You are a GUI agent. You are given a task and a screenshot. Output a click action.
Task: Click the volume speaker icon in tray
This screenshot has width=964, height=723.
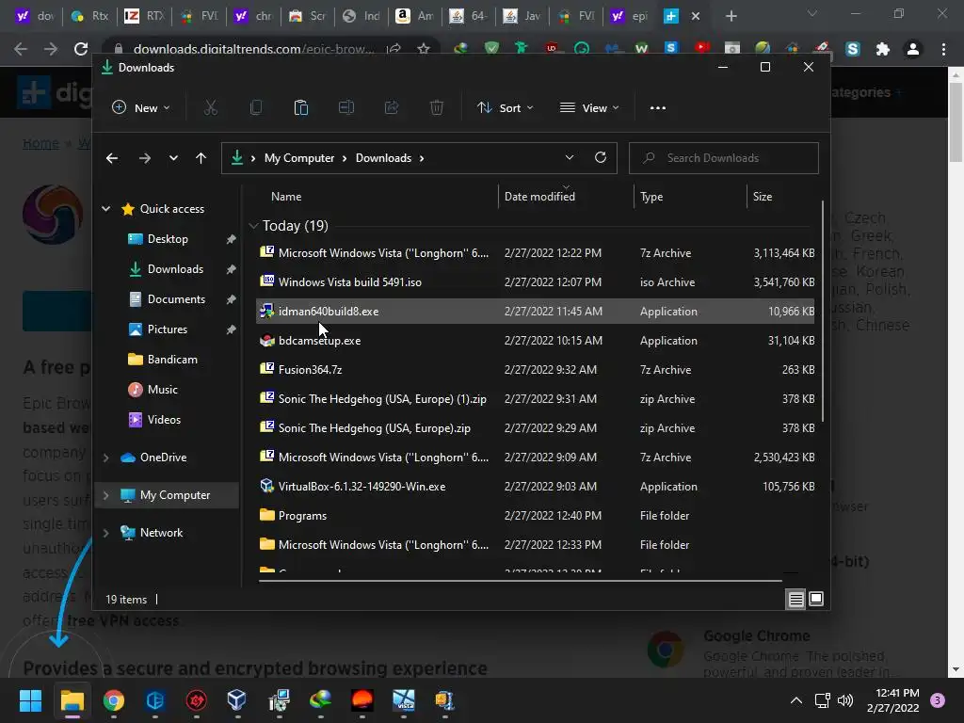(x=845, y=700)
